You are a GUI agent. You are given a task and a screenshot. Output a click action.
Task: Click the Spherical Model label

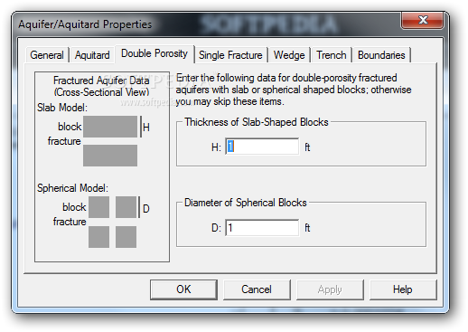72,188
